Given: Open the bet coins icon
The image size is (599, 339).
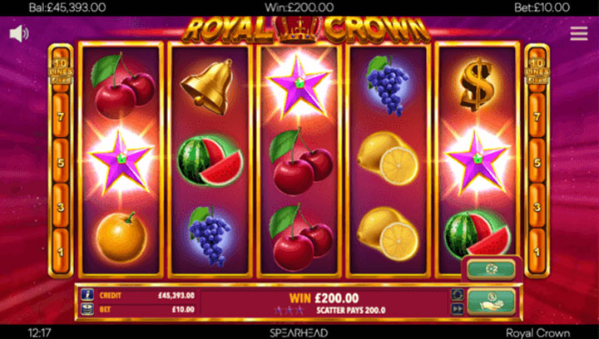Looking at the screenshot, I should point(87,309).
